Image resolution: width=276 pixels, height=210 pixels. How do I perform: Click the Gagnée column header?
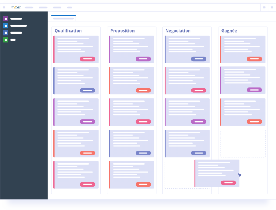coord(229,31)
